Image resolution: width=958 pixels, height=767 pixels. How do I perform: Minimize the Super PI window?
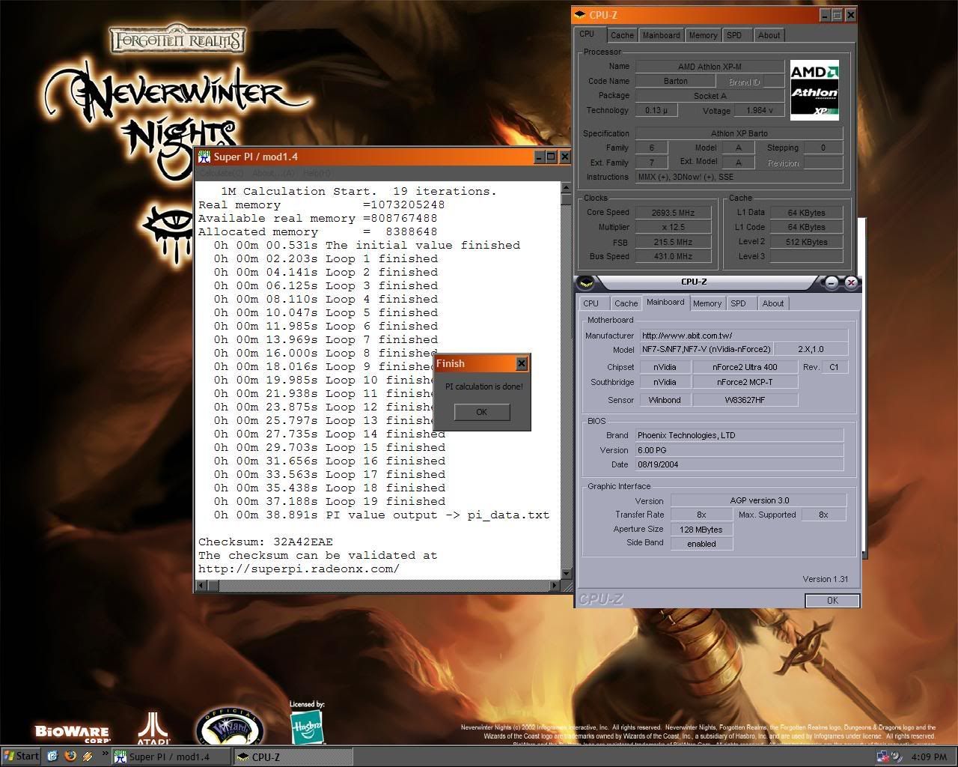(x=539, y=157)
